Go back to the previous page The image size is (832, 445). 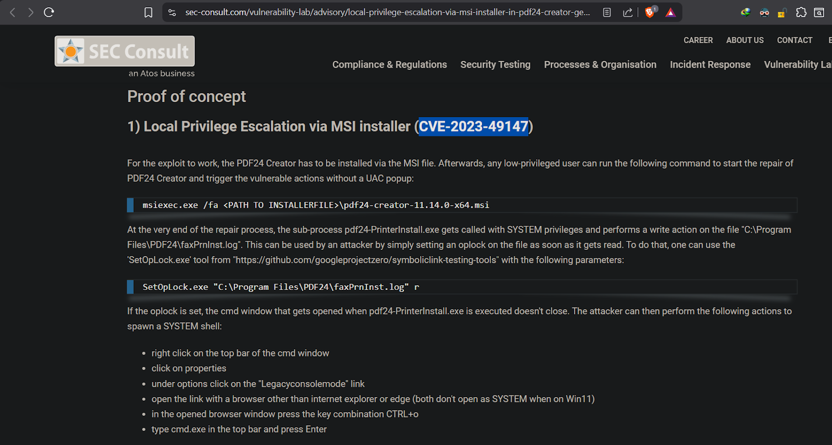pyautogui.click(x=13, y=12)
